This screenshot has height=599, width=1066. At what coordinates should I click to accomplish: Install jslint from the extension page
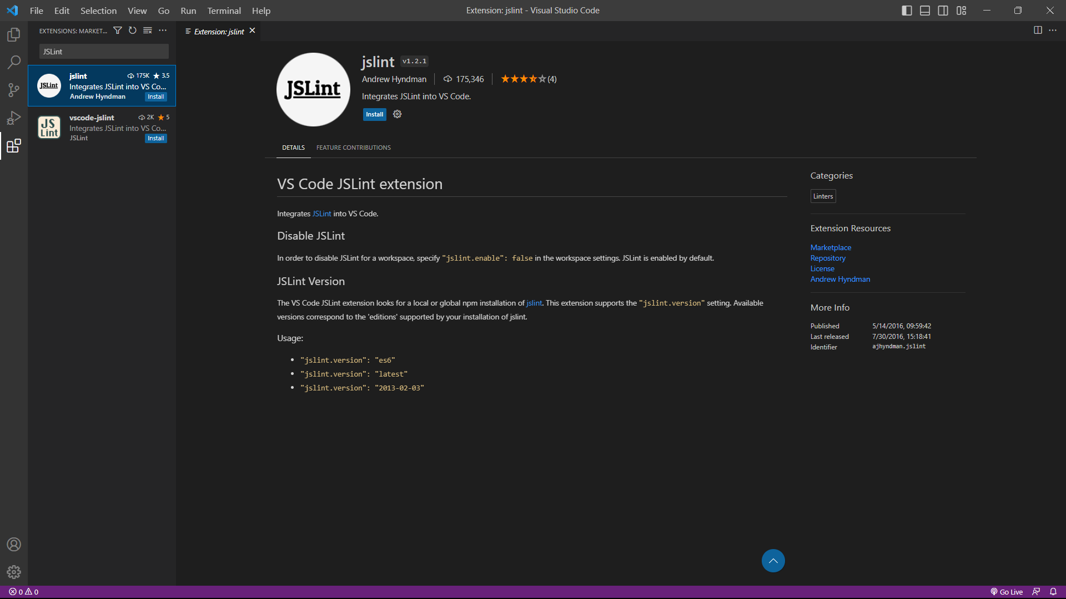374,114
